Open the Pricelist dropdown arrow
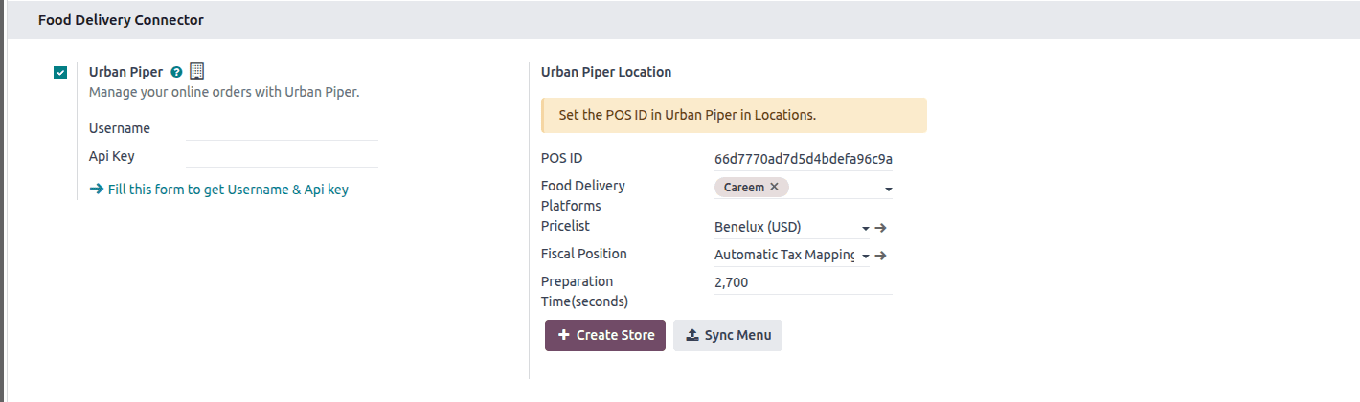1360x402 pixels. click(x=866, y=229)
